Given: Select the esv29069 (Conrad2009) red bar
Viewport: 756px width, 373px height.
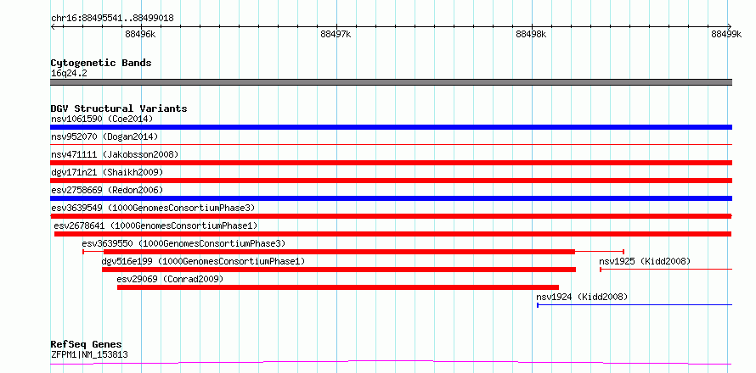Looking at the screenshot, I should click(338, 287).
